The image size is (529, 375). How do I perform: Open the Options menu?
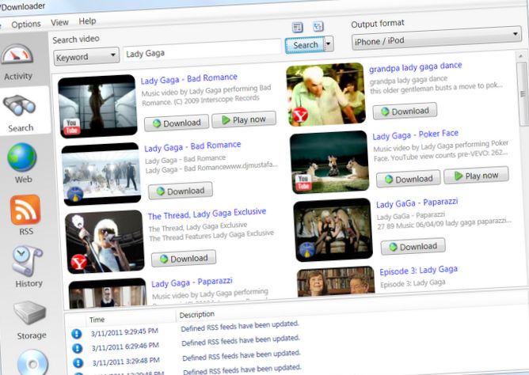(x=26, y=25)
